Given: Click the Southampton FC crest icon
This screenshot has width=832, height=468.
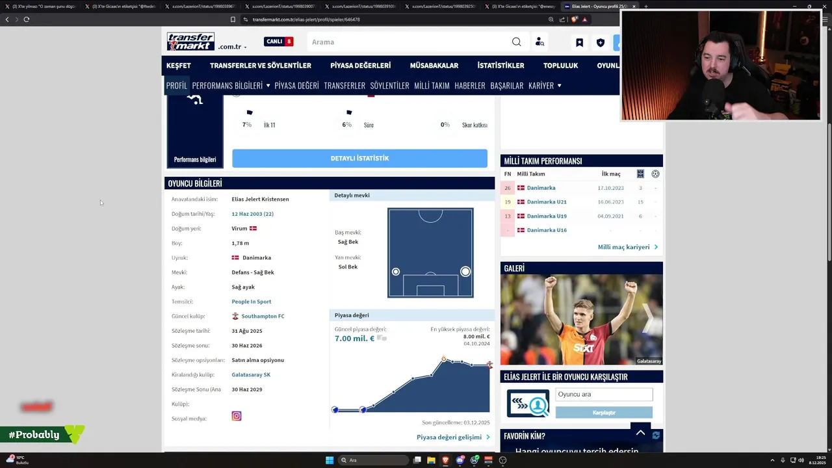Looking at the screenshot, I should pyautogui.click(x=235, y=316).
